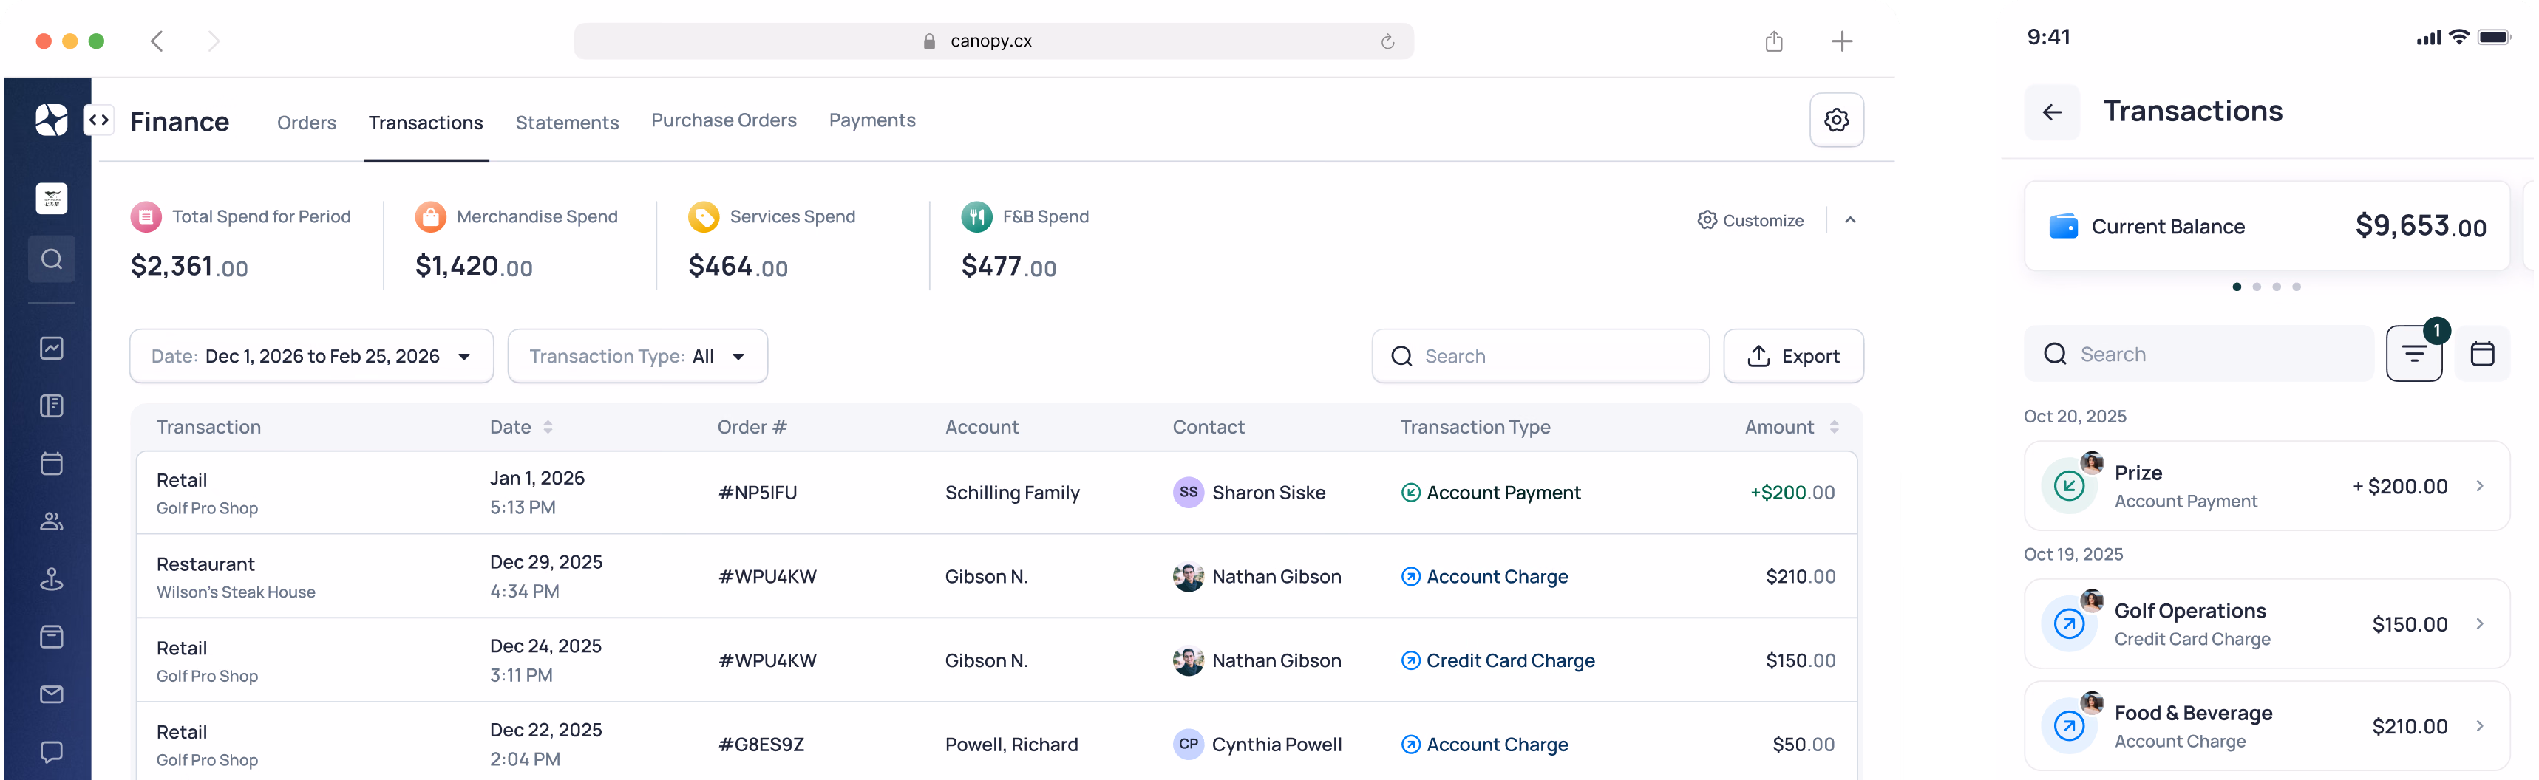Open Account Payment type for #NP5IFU
The image size is (2539, 780).
tap(1490, 493)
